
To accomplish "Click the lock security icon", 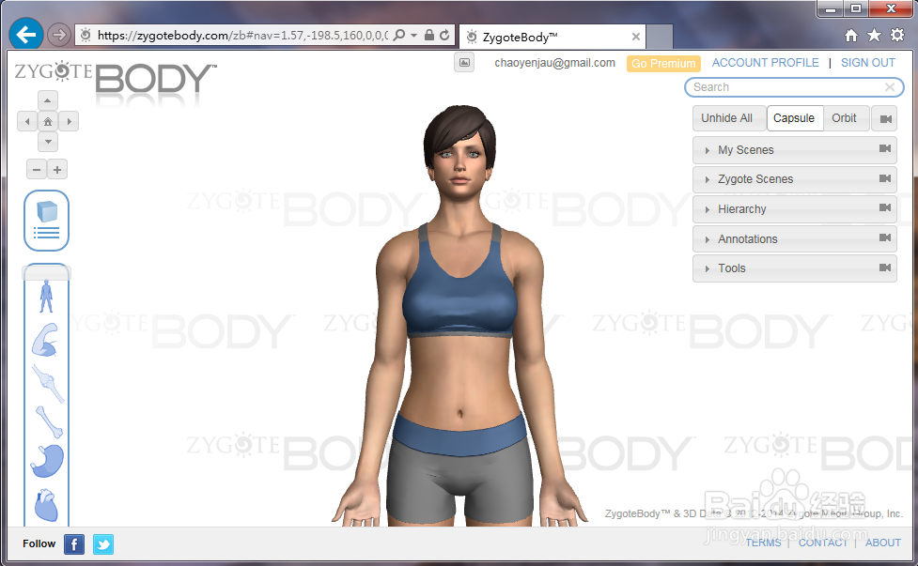I will [x=429, y=35].
